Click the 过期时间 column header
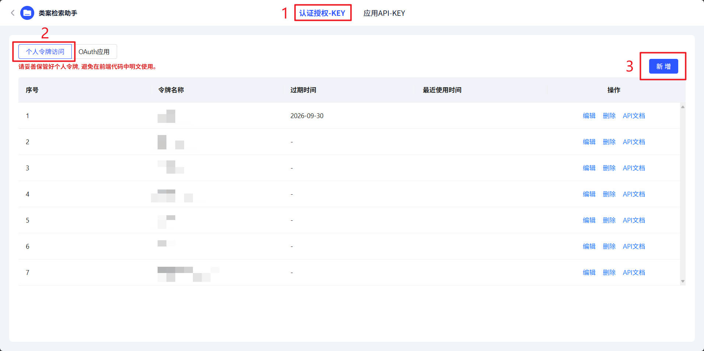 pos(303,90)
